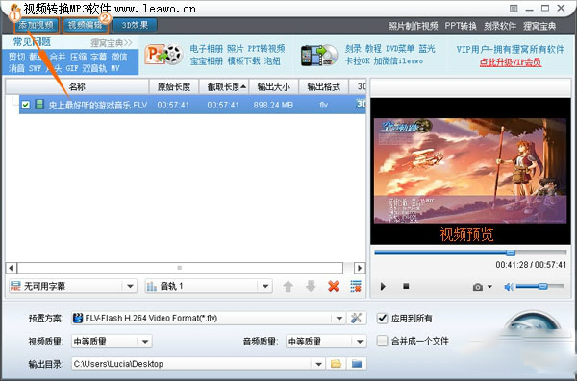Click the file list scroll right arrow

pos(360,268)
